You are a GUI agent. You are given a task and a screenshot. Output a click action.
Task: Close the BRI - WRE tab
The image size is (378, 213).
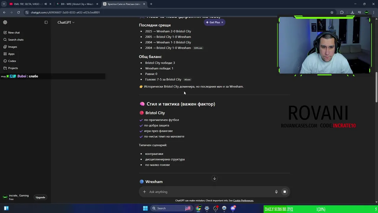click(97, 4)
